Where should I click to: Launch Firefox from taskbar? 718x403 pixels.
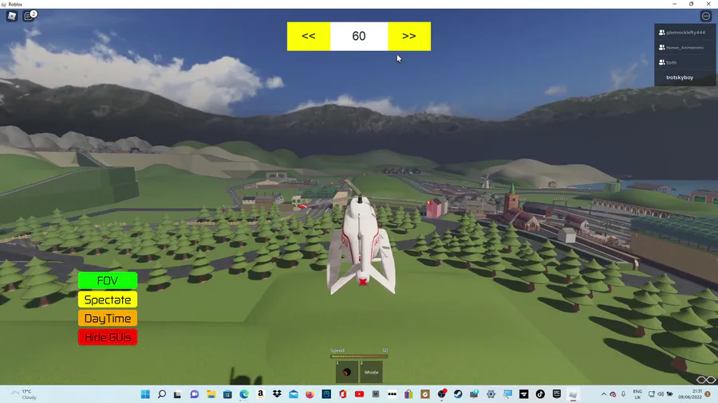click(310, 394)
